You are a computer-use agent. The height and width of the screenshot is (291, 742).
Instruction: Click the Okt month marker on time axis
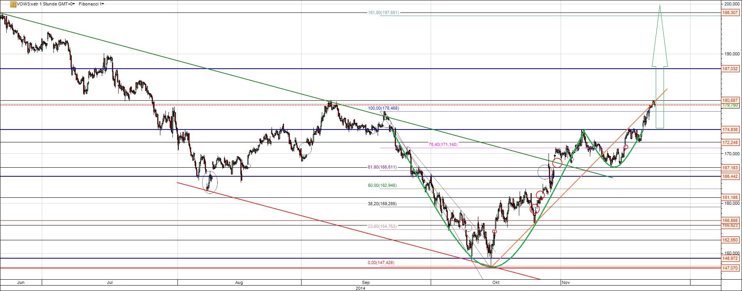tap(496, 282)
